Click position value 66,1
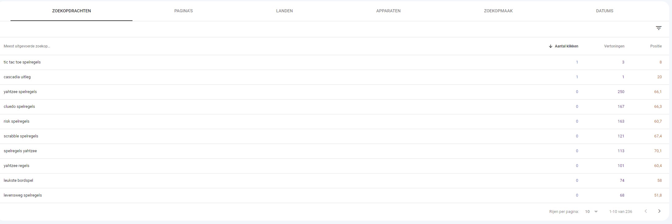Viewport: 672px width, 224px height. 658,92
